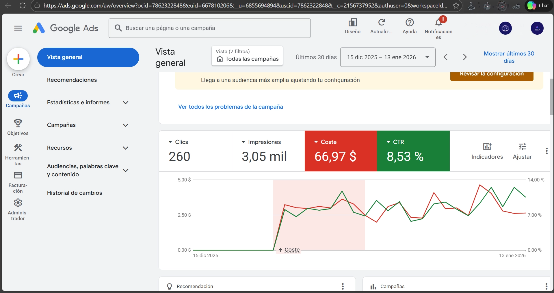Screen dimensions: 554x293
Task: Open the Notificaciones bell icon
Action: [x=438, y=23]
